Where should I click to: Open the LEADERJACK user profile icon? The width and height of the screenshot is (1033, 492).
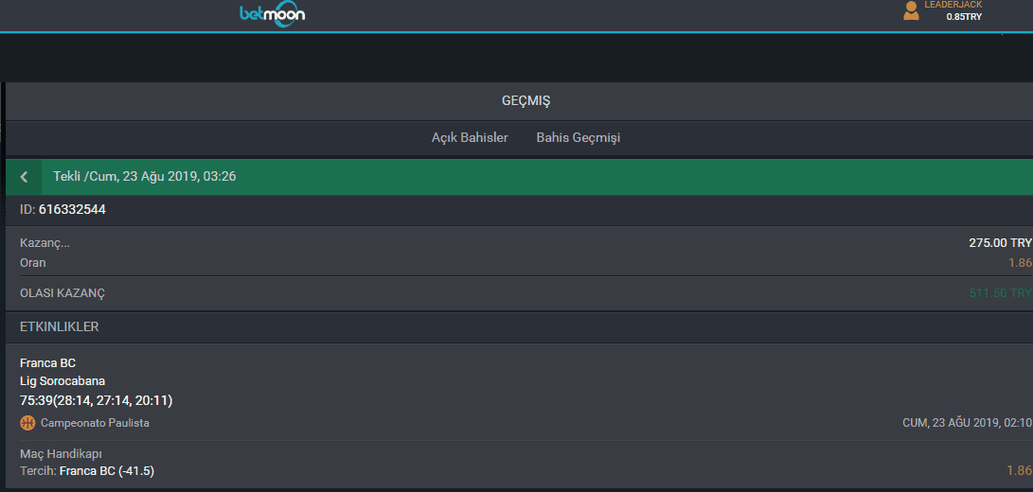(911, 10)
